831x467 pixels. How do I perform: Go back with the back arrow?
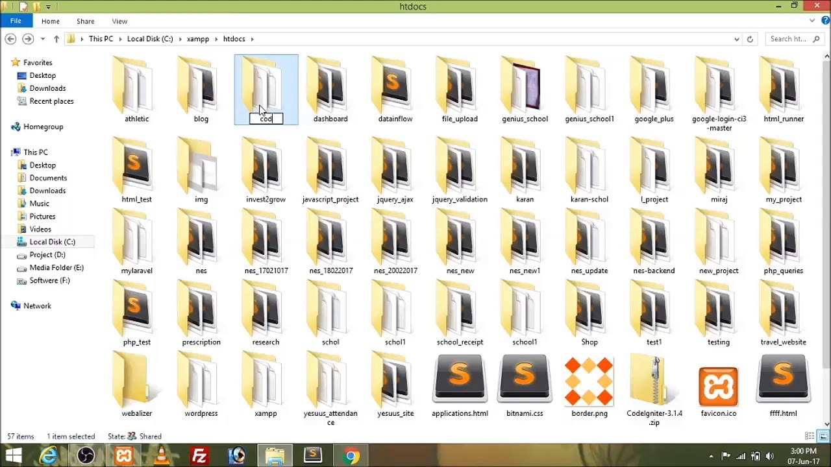tap(10, 39)
